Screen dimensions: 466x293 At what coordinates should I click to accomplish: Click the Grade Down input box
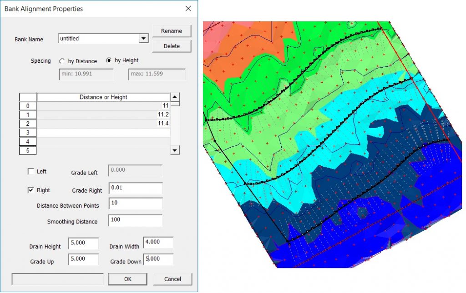coord(158,259)
